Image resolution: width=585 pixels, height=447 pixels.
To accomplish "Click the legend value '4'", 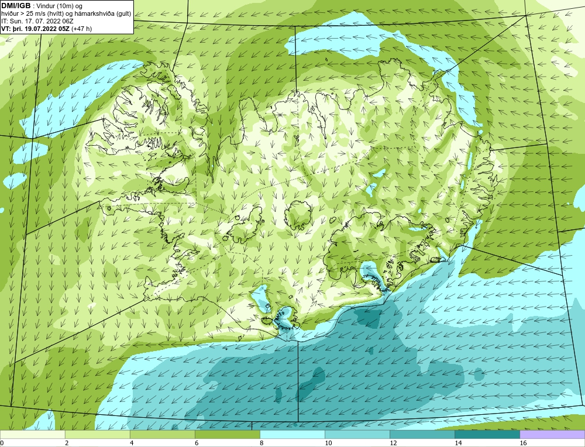I will click(x=132, y=443).
